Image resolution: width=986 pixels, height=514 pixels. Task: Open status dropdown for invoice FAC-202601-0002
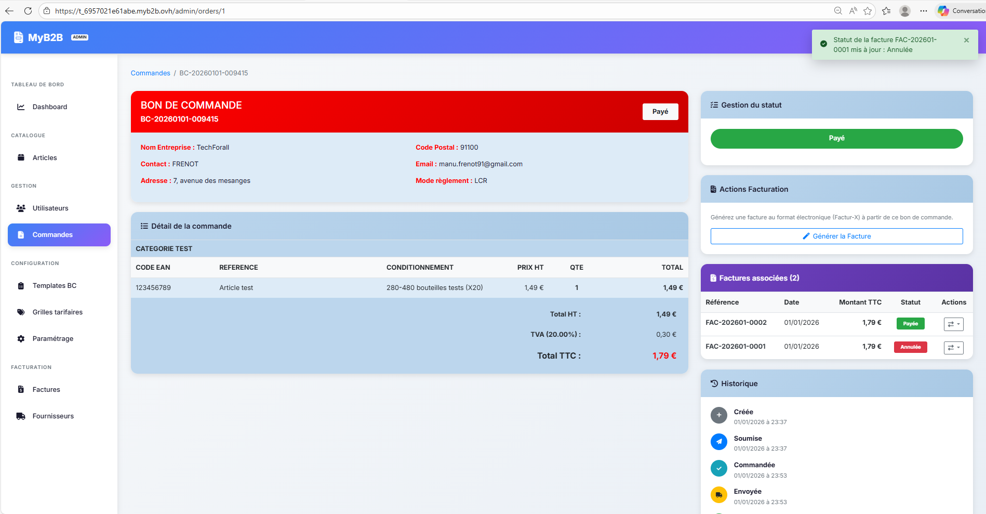[x=953, y=324]
